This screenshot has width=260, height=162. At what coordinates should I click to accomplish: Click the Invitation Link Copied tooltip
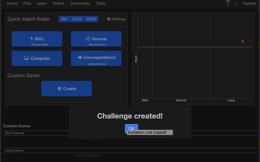point(150,132)
